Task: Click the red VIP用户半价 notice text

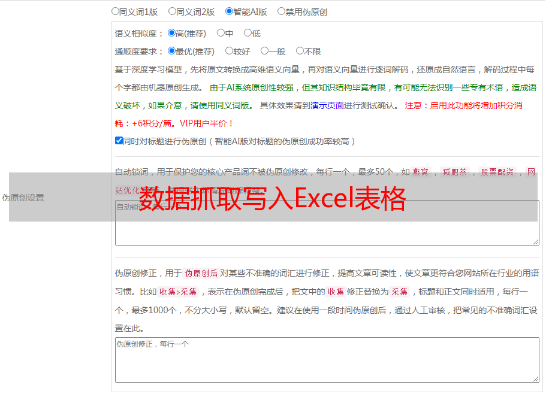Action: coord(207,123)
